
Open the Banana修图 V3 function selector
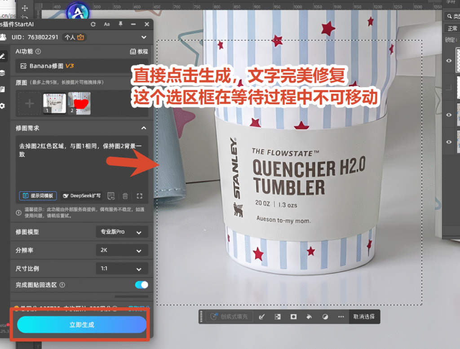[x=82, y=66]
